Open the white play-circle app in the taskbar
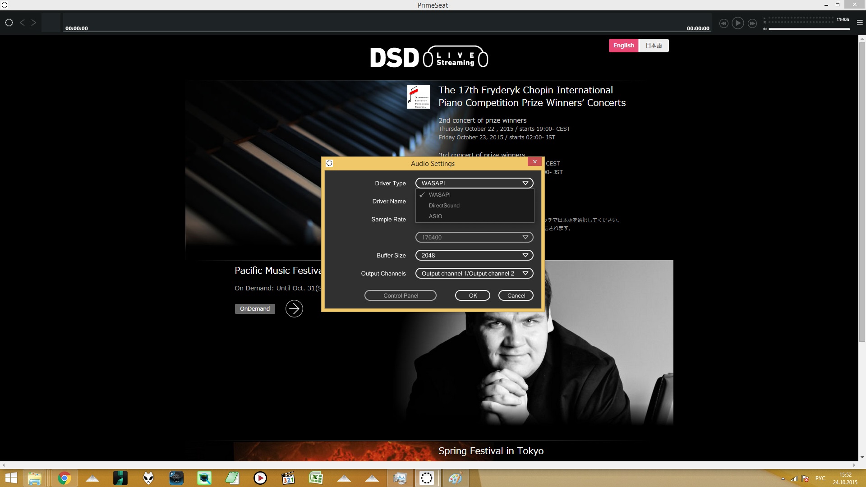Viewport: 866px width, 487px height. (260, 478)
